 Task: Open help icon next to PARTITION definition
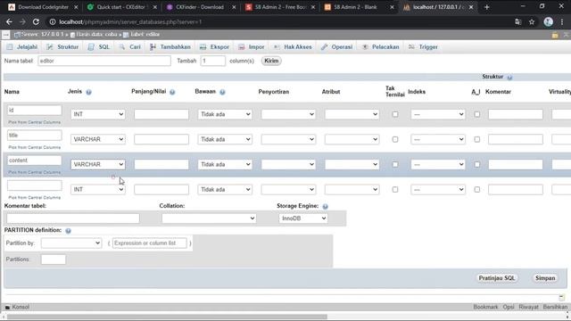(68, 231)
